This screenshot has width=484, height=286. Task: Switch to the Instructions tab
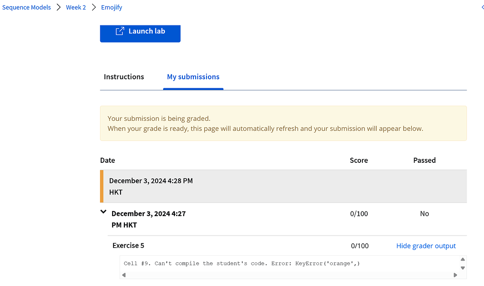pos(124,77)
